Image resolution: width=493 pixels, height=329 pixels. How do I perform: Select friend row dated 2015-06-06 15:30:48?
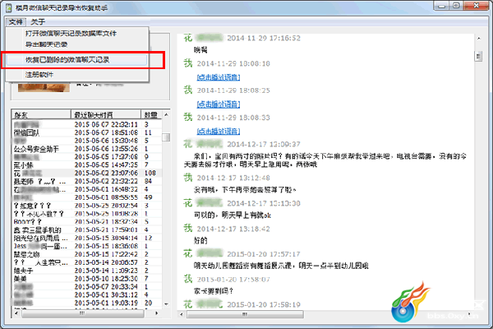coord(87,141)
